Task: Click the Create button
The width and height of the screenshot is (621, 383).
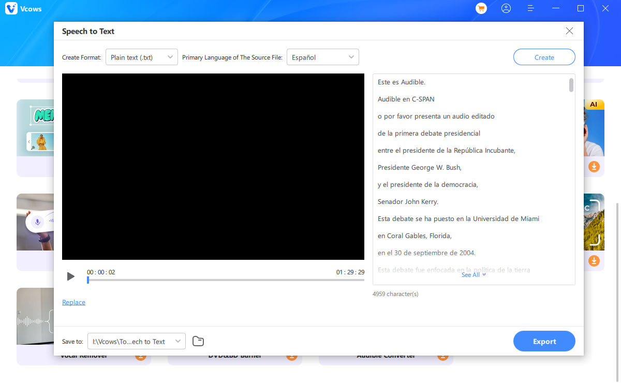Action: (x=544, y=57)
